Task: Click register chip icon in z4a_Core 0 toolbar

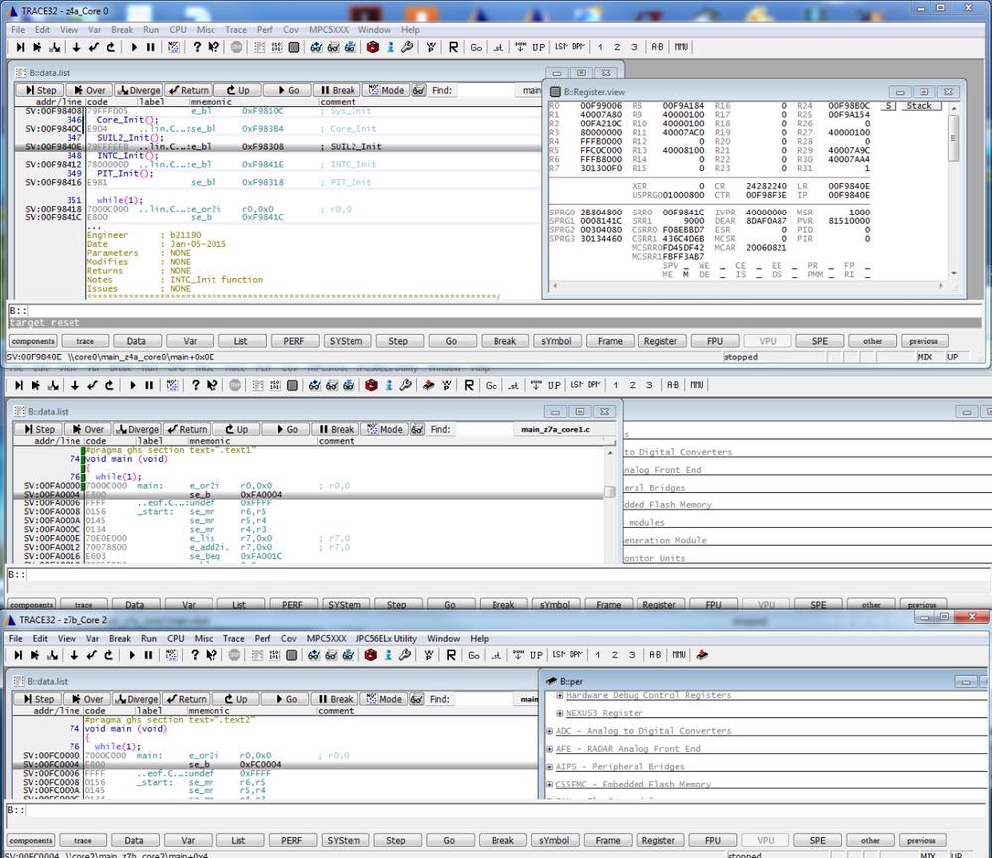Action: (294, 47)
